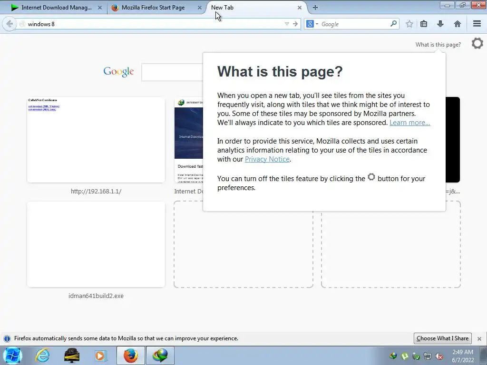
Task: Open the idman641build2.exe tile thumbnail
Action: pos(96,244)
